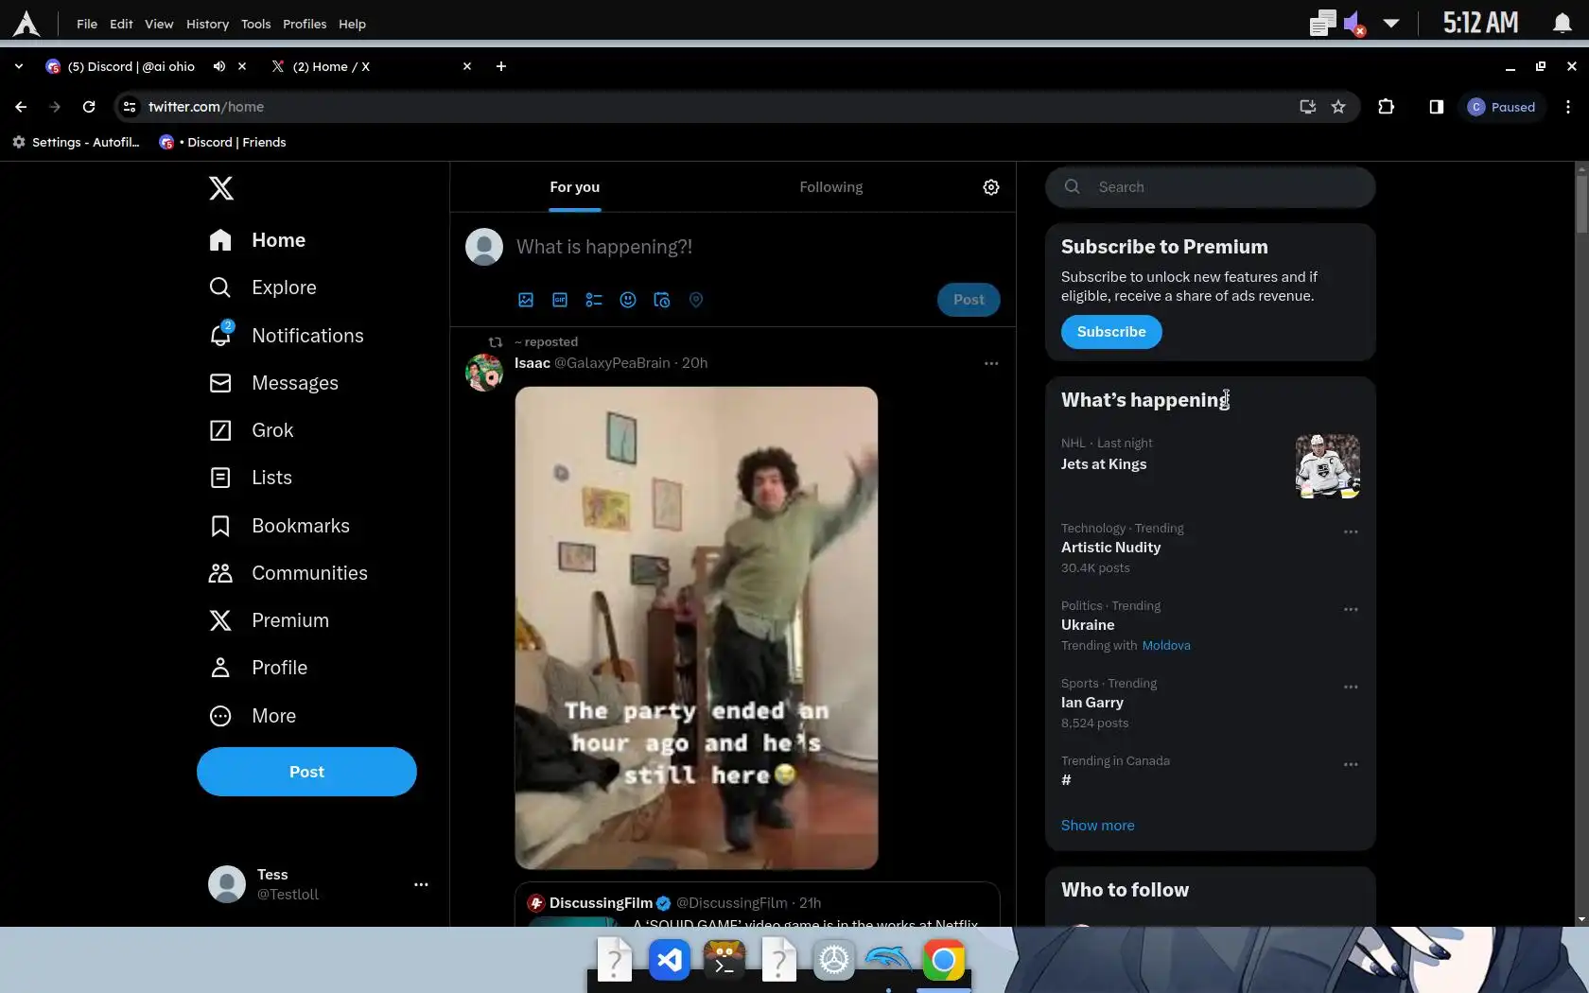
Task: Click the Moldova trending link
Action: (1166, 646)
